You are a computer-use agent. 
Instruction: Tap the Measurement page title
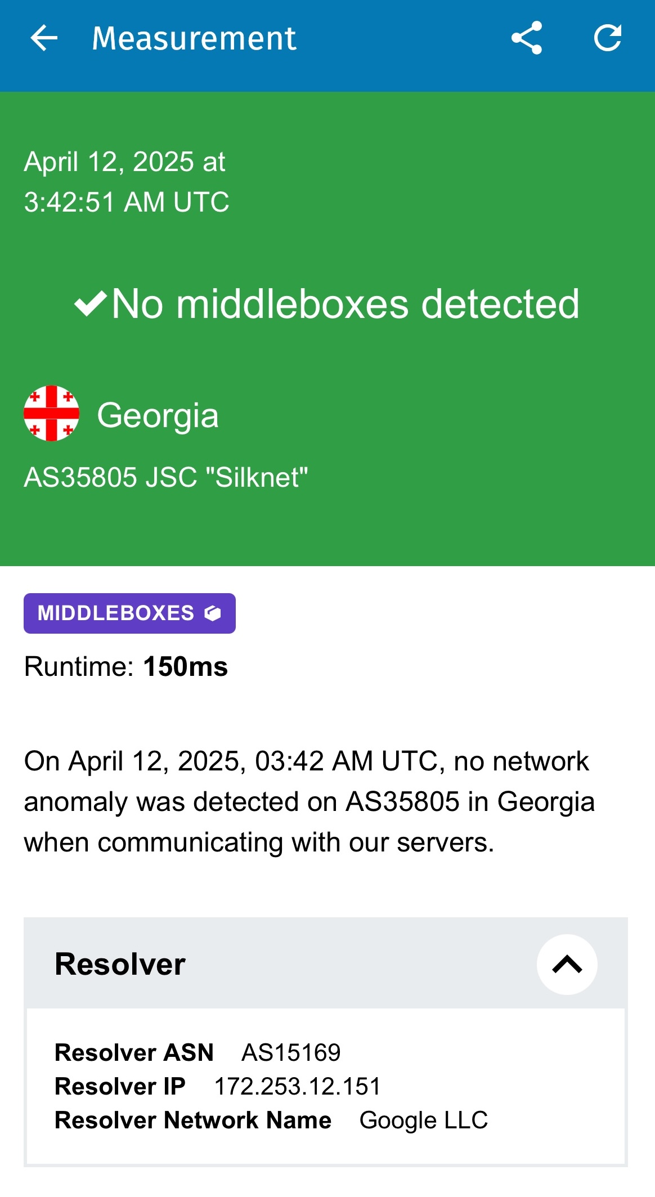(194, 38)
